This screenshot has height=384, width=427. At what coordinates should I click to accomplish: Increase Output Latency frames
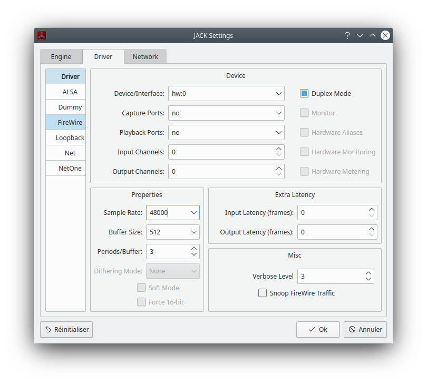(372, 229)
